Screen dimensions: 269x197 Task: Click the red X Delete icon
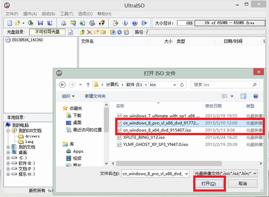point(89,32)
